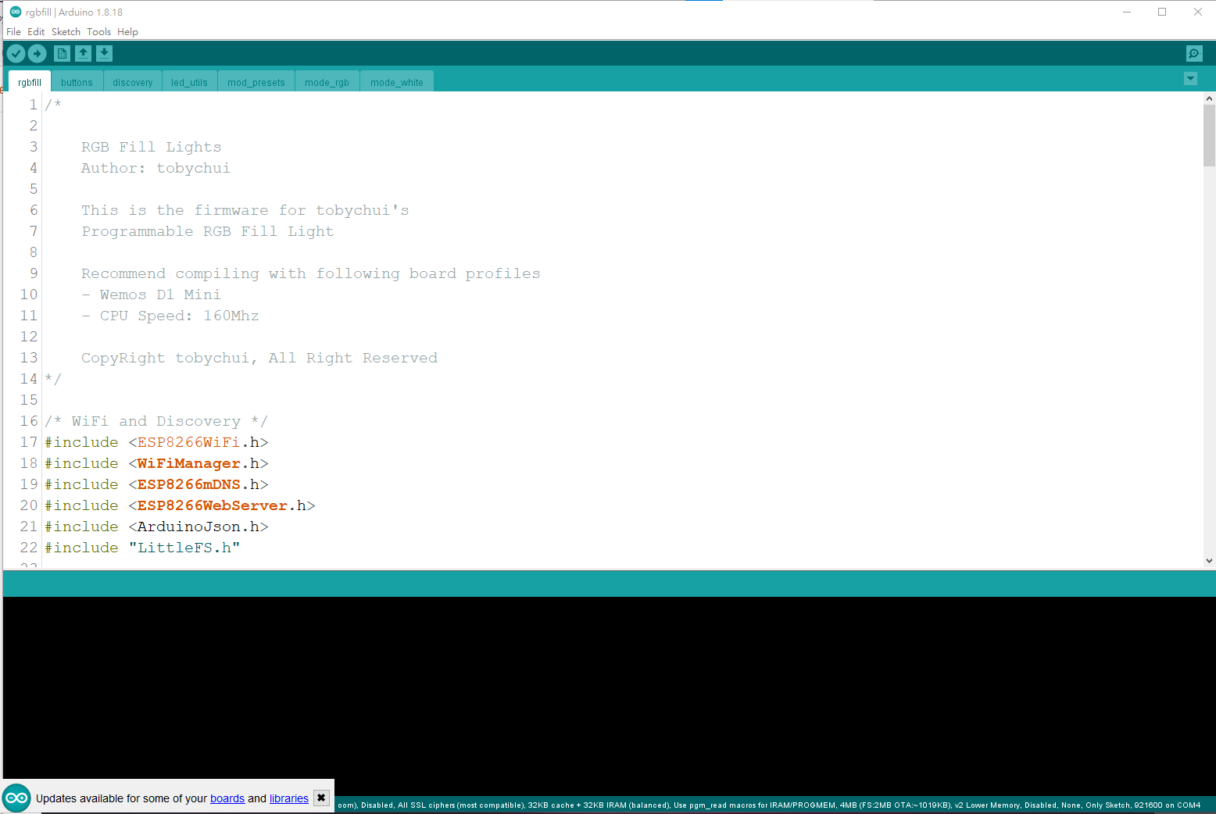Switch to the rgbfill tab
The width and height of the screenshot is (1216, 814).
click(30, 82)
